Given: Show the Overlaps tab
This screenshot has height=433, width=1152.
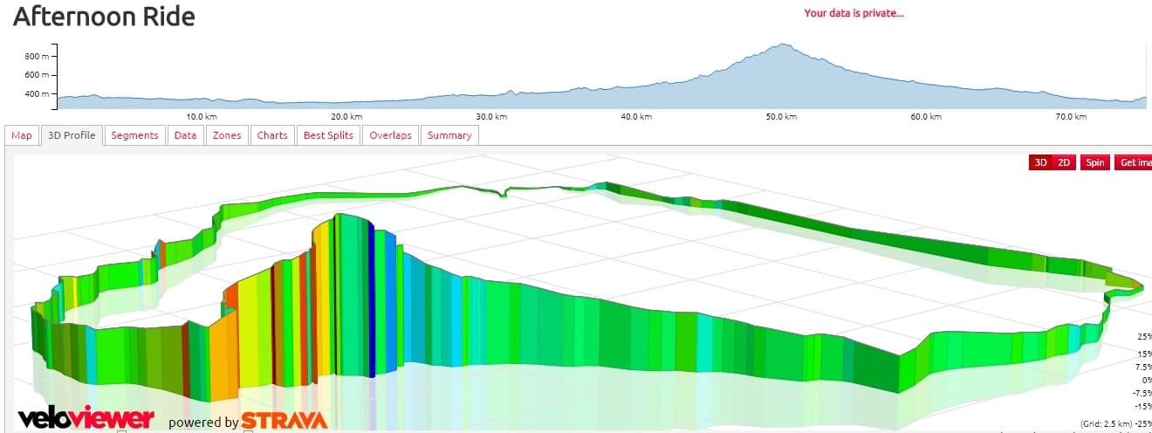Looking at the screenshot, I should [390, 135].
